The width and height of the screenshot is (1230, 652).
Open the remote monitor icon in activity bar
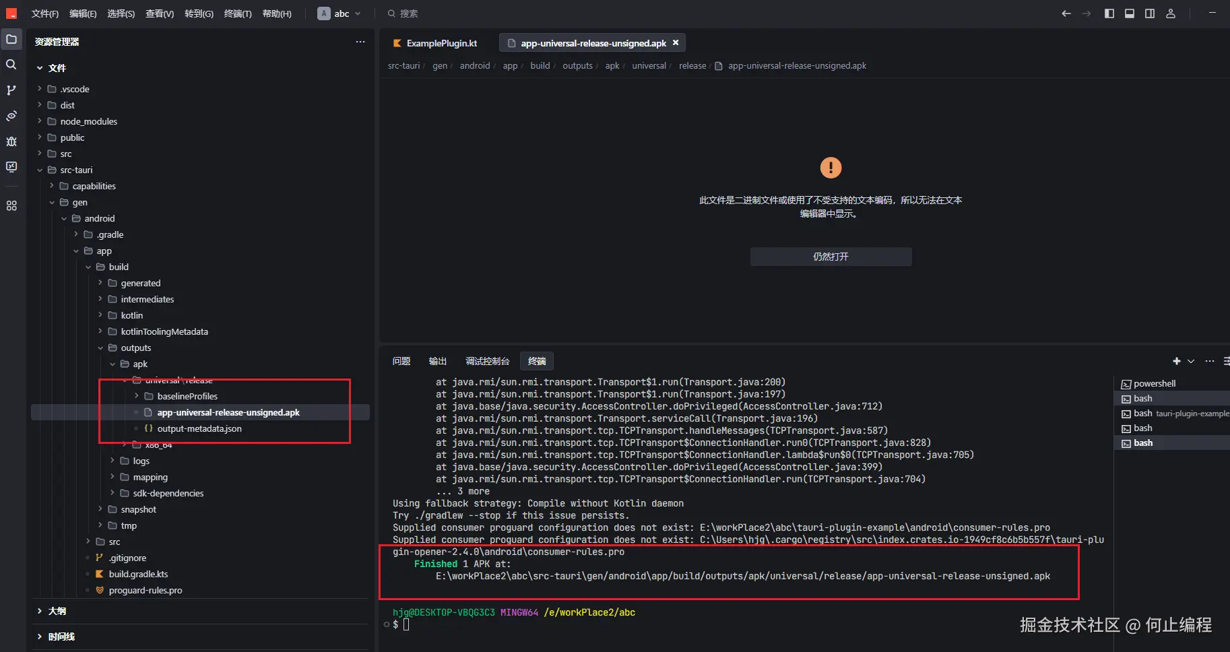[11, 166]
